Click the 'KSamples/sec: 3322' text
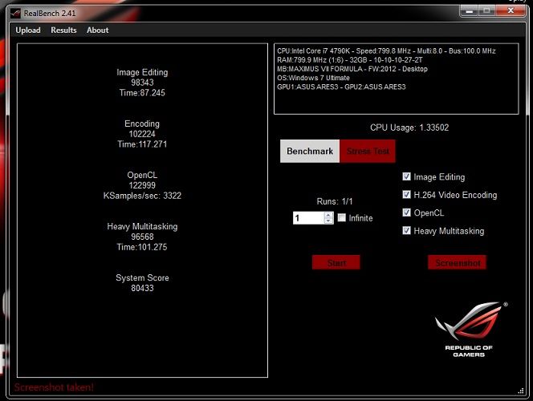533x401 pixels. [142, 196]
